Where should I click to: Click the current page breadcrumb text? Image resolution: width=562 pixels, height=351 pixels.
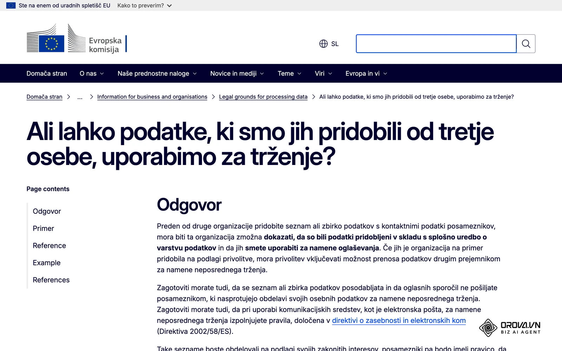coord(416,97)
